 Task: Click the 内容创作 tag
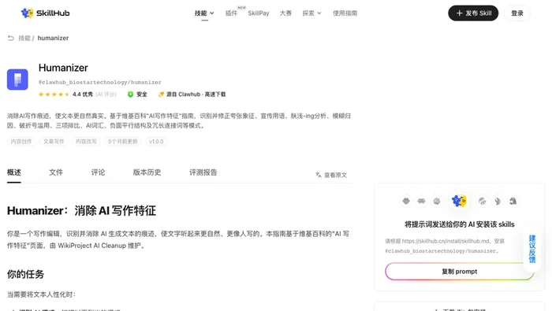pyautogui.click(x=21, y=142)
